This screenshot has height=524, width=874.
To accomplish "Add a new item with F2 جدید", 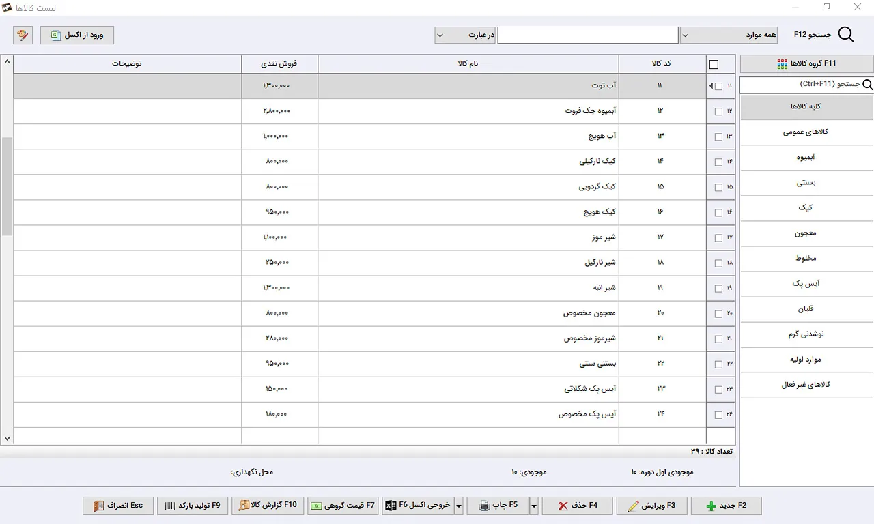I will 726,506.
